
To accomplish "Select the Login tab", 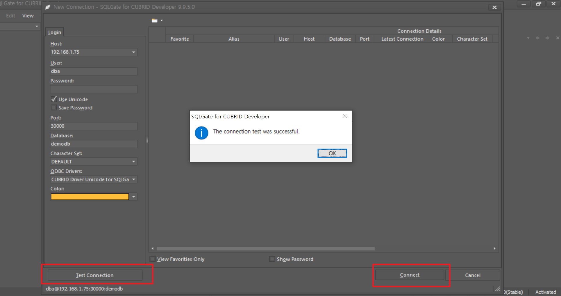I will pos(55,32).
